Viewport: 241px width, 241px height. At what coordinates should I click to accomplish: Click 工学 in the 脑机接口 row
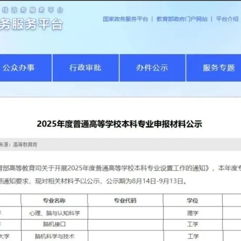pos(193,224)
